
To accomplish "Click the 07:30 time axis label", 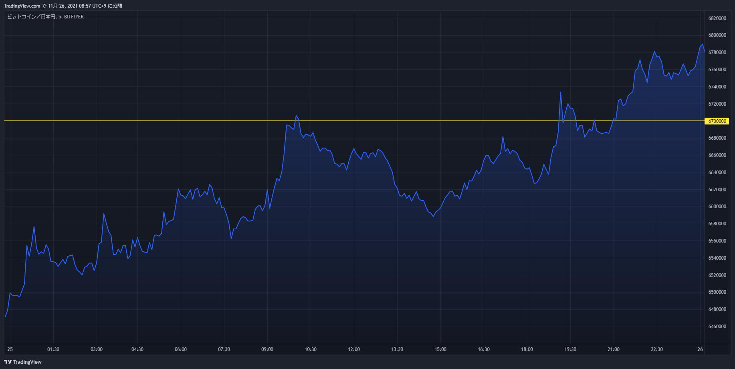I will click(x=224, y=349).
